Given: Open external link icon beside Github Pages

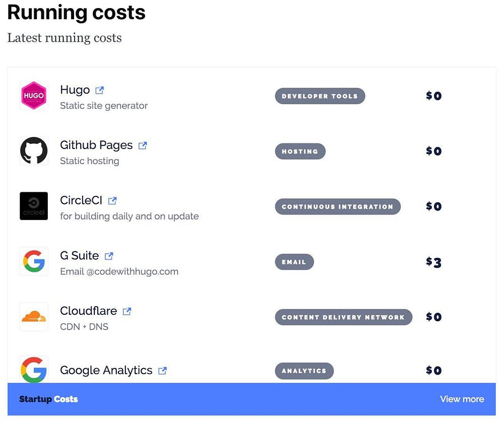Looking at the screenshot, I should coord(143,146).
